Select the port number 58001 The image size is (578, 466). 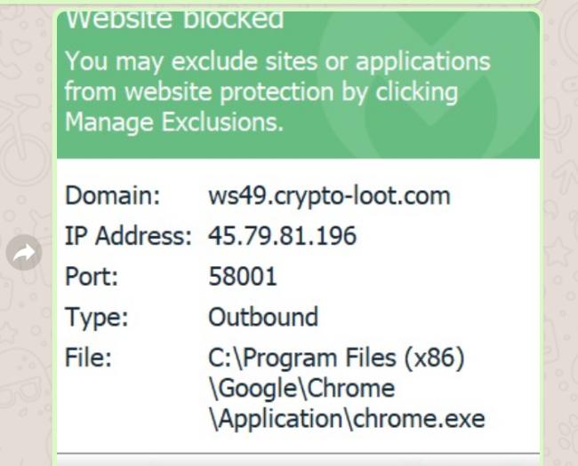point(243,276)
